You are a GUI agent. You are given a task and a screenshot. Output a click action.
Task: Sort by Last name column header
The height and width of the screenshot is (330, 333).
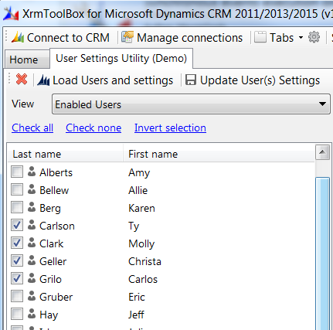pyautogui.click(x=66, y=154)
